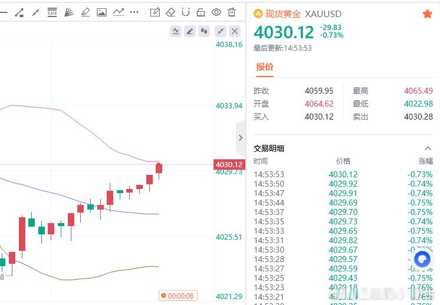Select the 14:53:31 row price 4029.82
Viewport: 440px width, 305px height.
343,240
